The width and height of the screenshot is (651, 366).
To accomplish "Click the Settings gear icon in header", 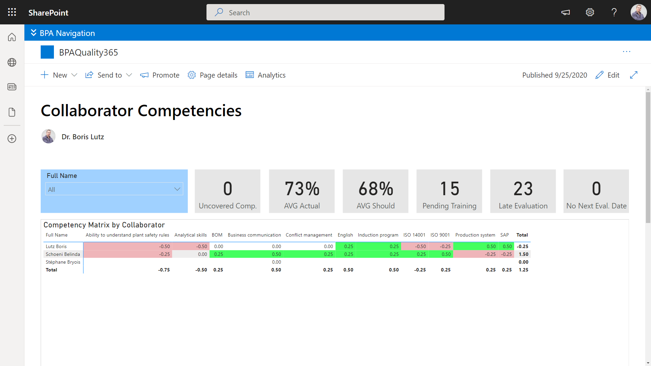I will click(590, 12).
